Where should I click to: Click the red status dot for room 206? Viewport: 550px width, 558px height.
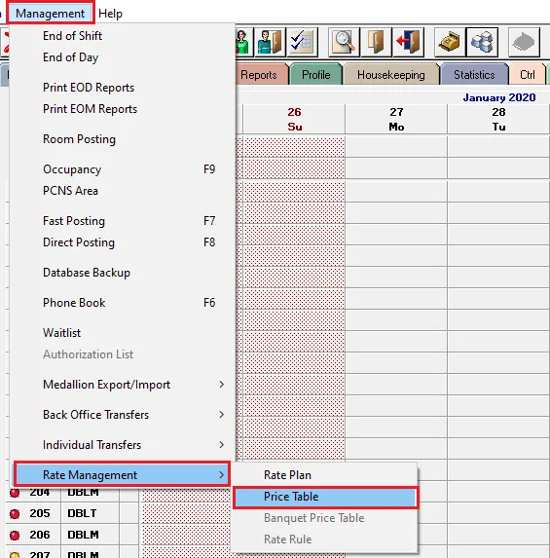[15, 536]
